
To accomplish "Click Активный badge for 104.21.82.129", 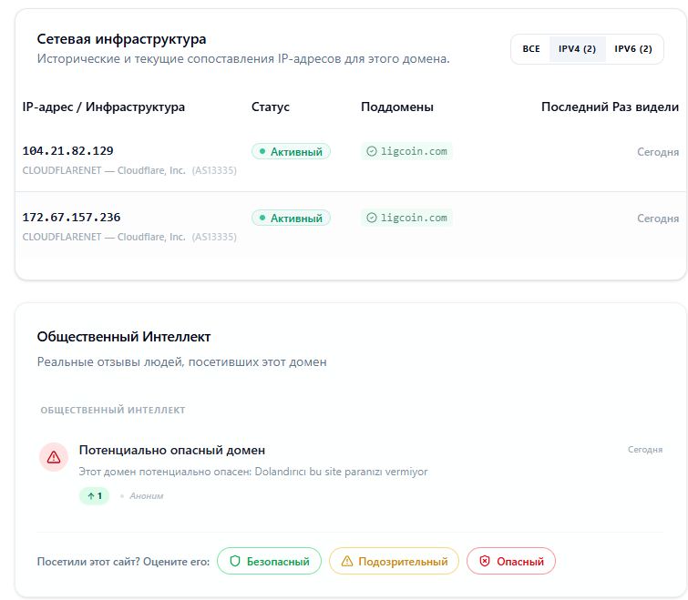I will (x=291, y=152).
